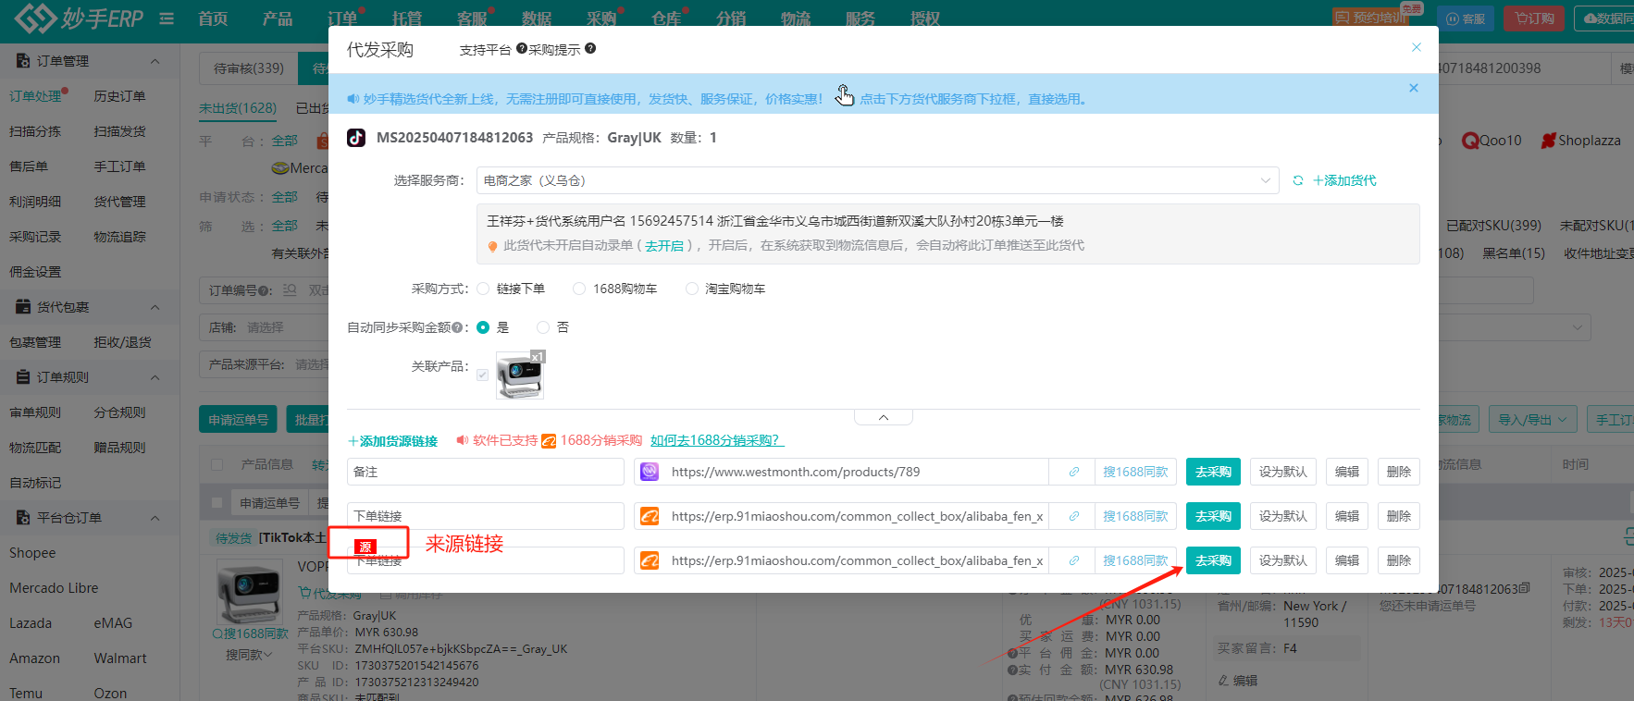The width and height of the screenshot is (1634, 701).
Task: Click the link icon in westmonth.com row
Action: tap(1073, 472)
